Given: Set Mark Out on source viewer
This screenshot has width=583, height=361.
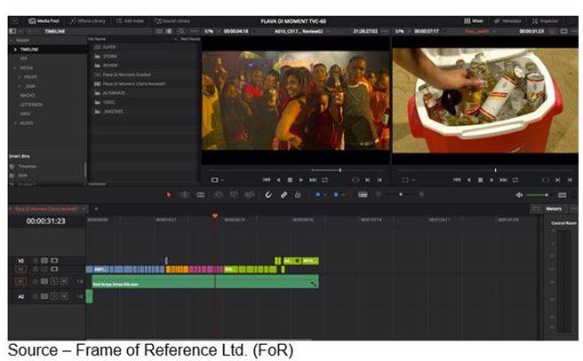Looking at the screenshot, I should click(379, 180).
